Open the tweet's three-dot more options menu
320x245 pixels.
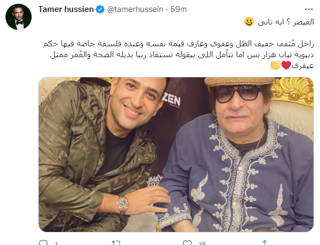[309, 9]
